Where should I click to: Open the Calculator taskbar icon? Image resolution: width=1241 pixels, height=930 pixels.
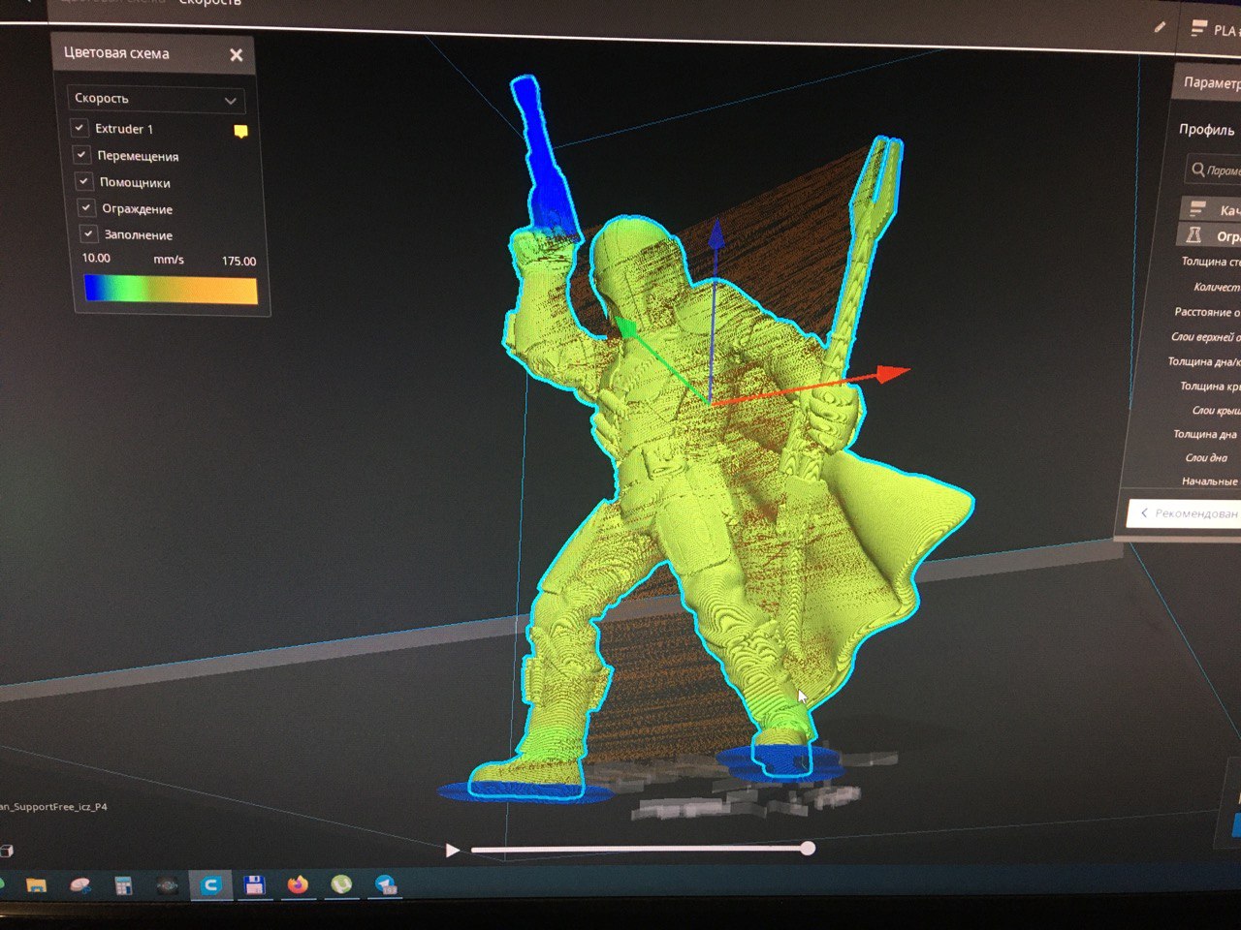[x=123, y=885]
